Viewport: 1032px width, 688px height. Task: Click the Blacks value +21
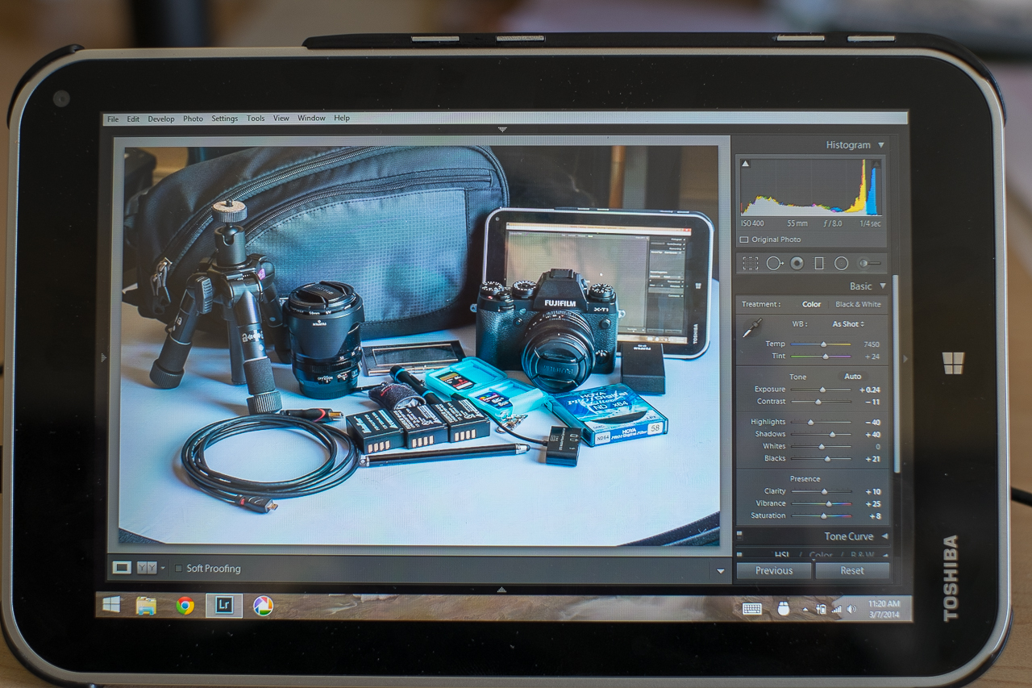pos(872,459)
